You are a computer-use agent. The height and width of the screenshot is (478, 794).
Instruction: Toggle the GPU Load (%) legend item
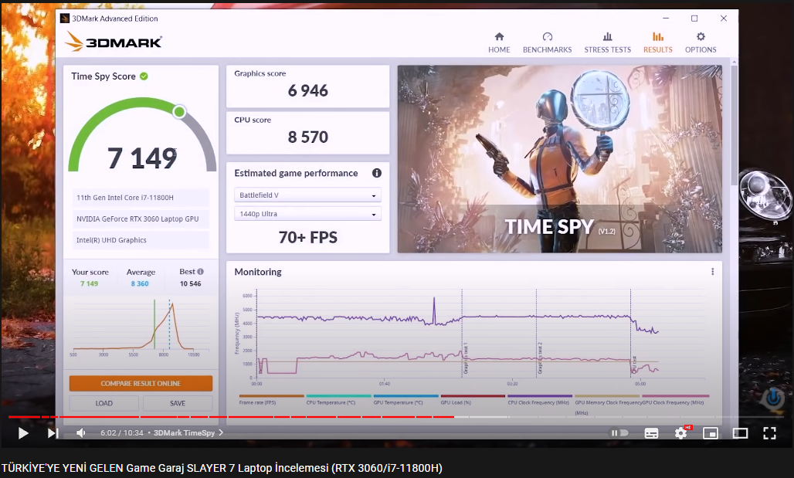point(473,399)
